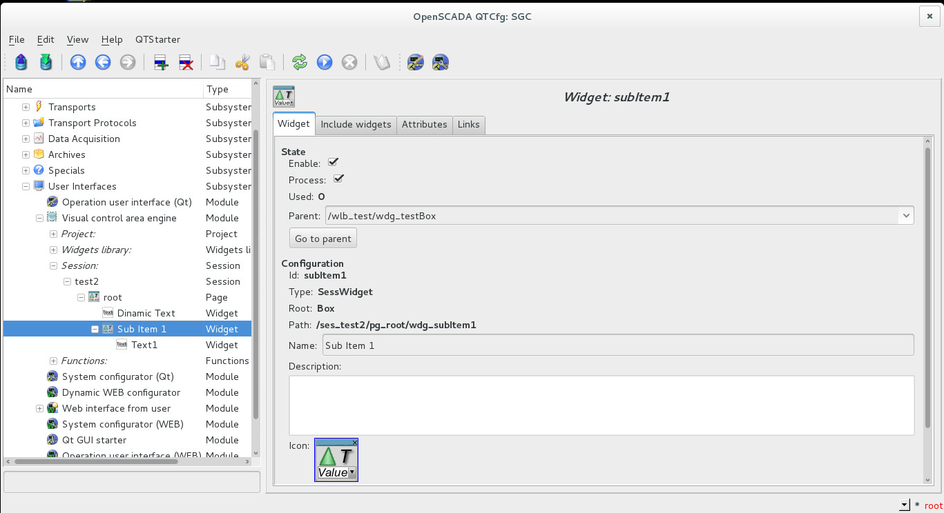Click the Add item toolbar icon
This screenshot has height=513, width=944.
click(x=161, y=63)
